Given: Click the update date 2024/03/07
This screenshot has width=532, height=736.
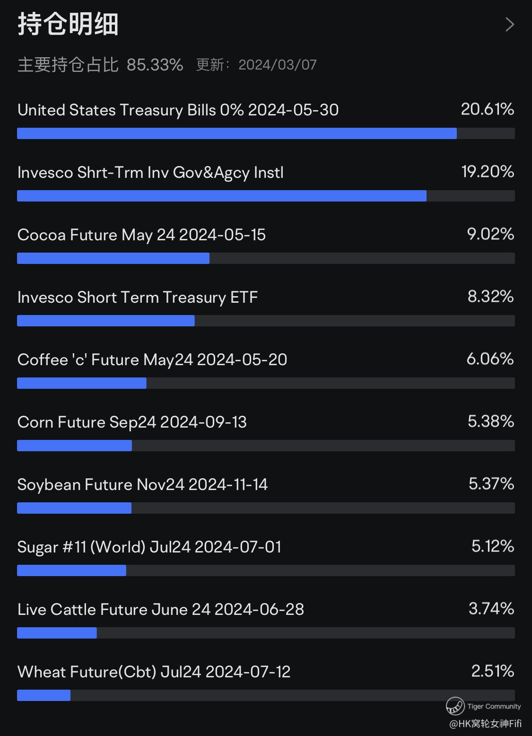Looking at the screenshot, I should coord(277,65).
